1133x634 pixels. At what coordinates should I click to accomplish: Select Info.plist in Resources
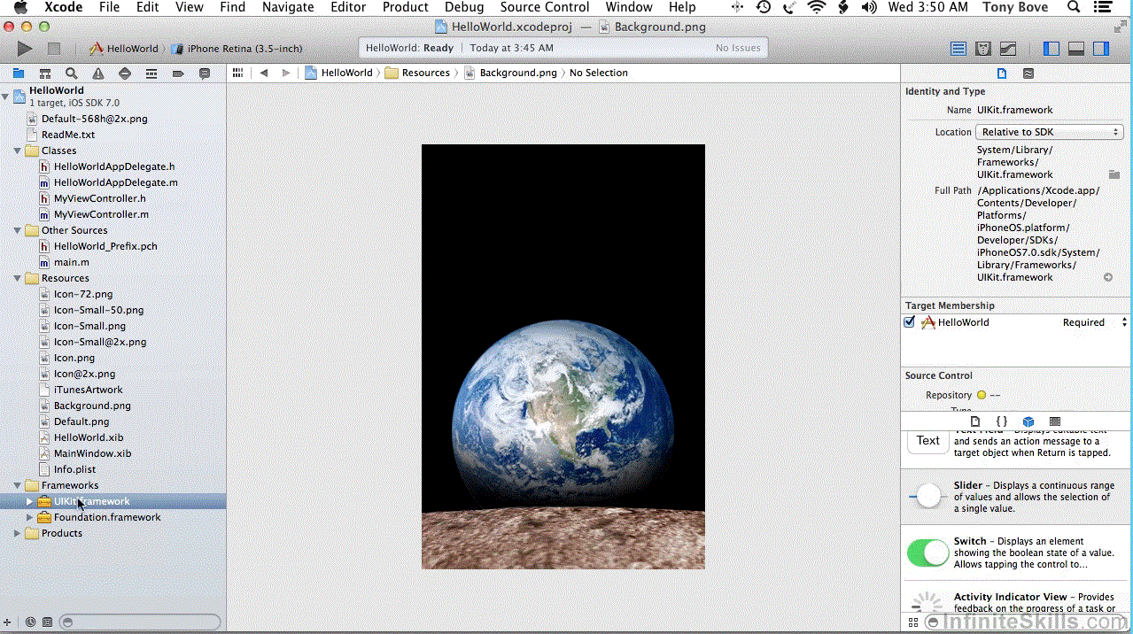coord(74,469)
